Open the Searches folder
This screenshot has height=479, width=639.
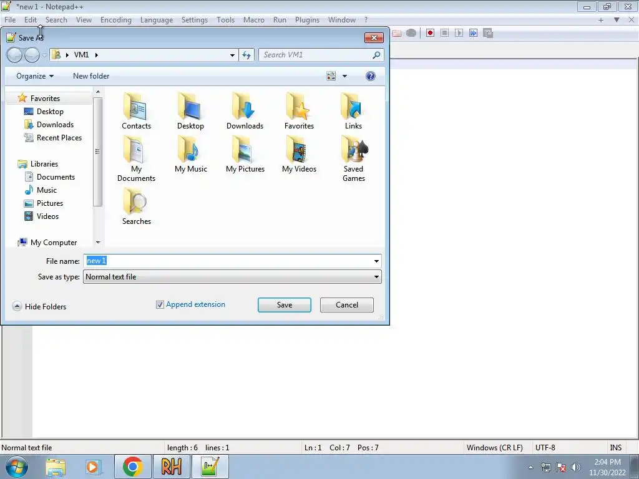tap(137, 206)
